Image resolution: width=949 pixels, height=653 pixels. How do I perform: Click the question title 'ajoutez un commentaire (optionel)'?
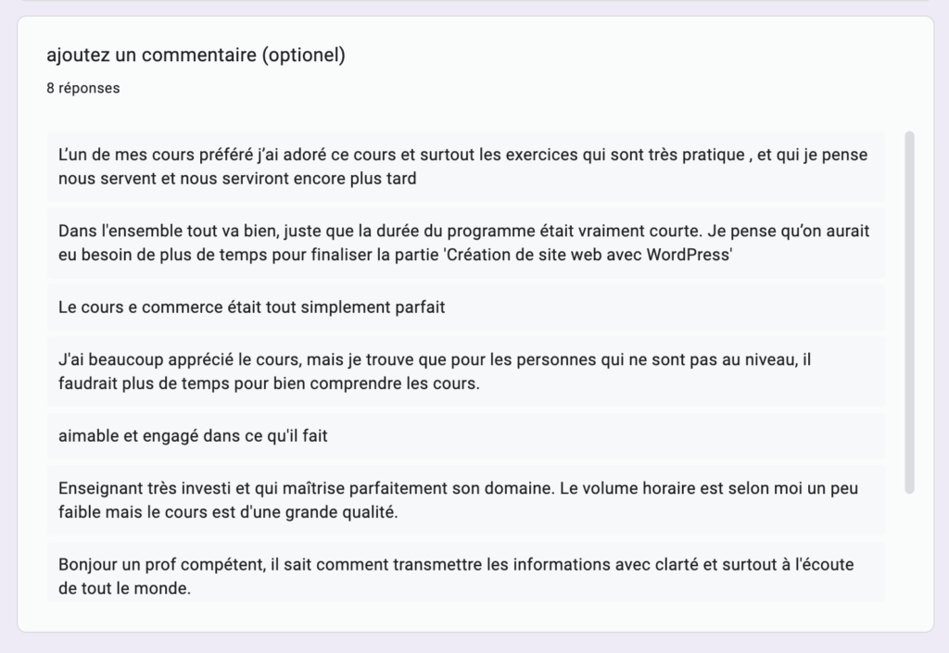pos(196,55)
